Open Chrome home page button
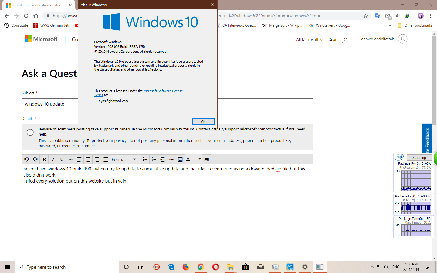The height and width of the screenshot is (273, 437). (x=36, y=16)
